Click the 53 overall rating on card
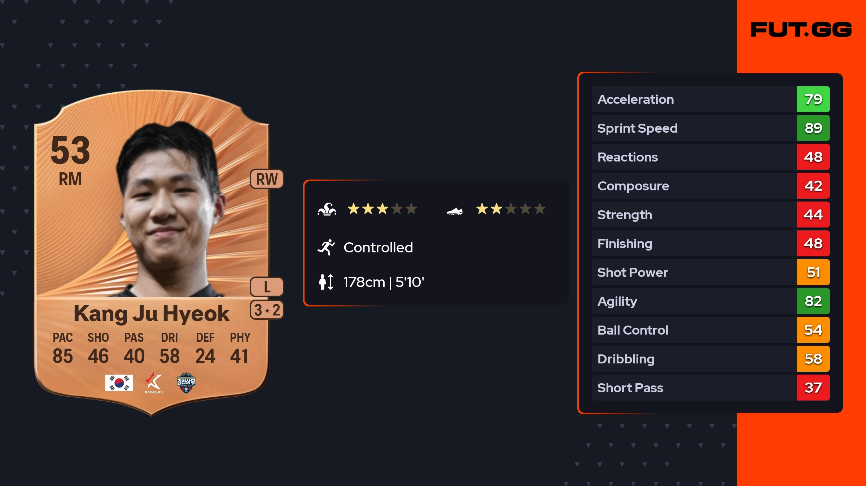The height and width of the screenshot is (486, 866). [x=70, y=150]
